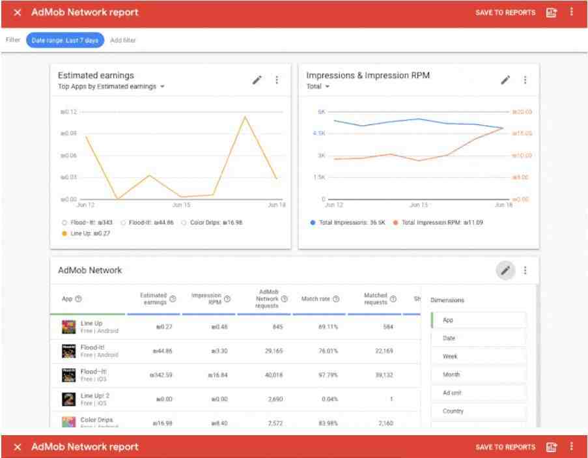Click the AdMob Network report title in top header
Viewport: 588px width, 458px height.
pos(85,12)
